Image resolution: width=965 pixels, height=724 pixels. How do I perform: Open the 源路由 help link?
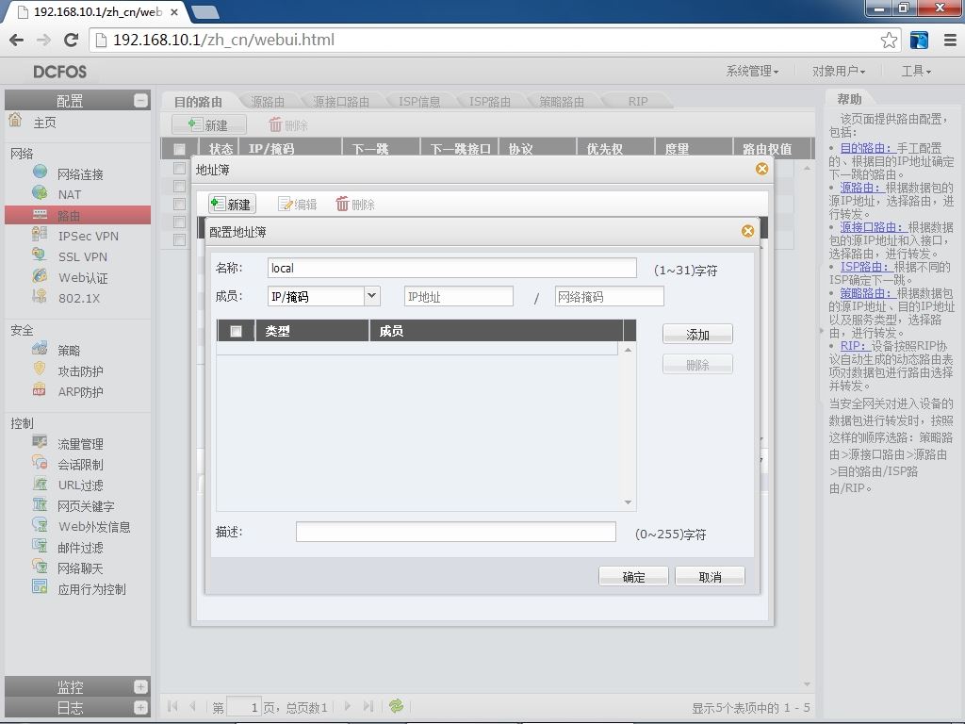click(x=863, y=188)
